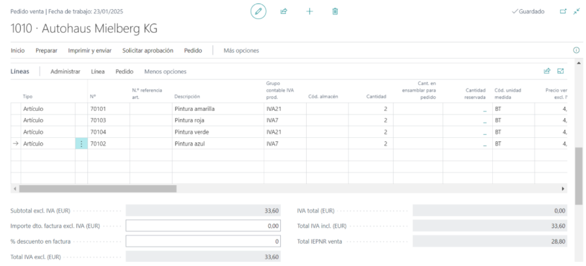
Task: Click the Tipo column header
Action: (x=28, y=97)
